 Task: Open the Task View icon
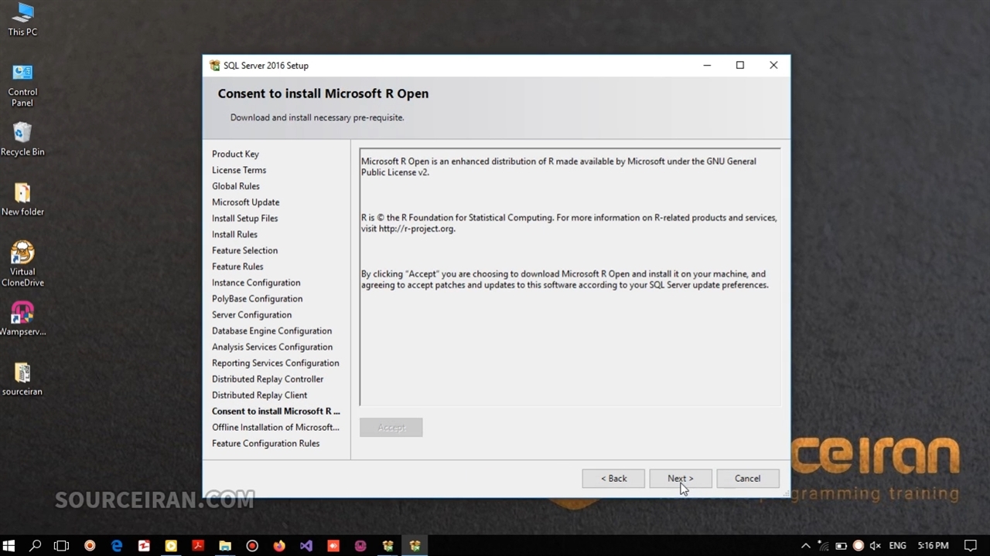pyautogui.click(x=62, y=546)
